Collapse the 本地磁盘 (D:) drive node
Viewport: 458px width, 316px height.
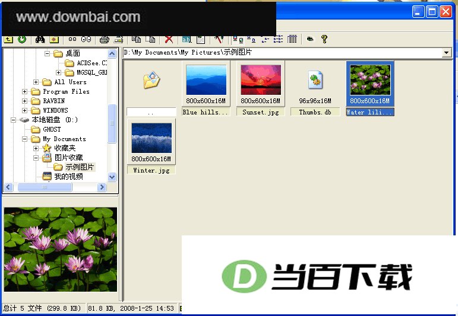[13, 120]
